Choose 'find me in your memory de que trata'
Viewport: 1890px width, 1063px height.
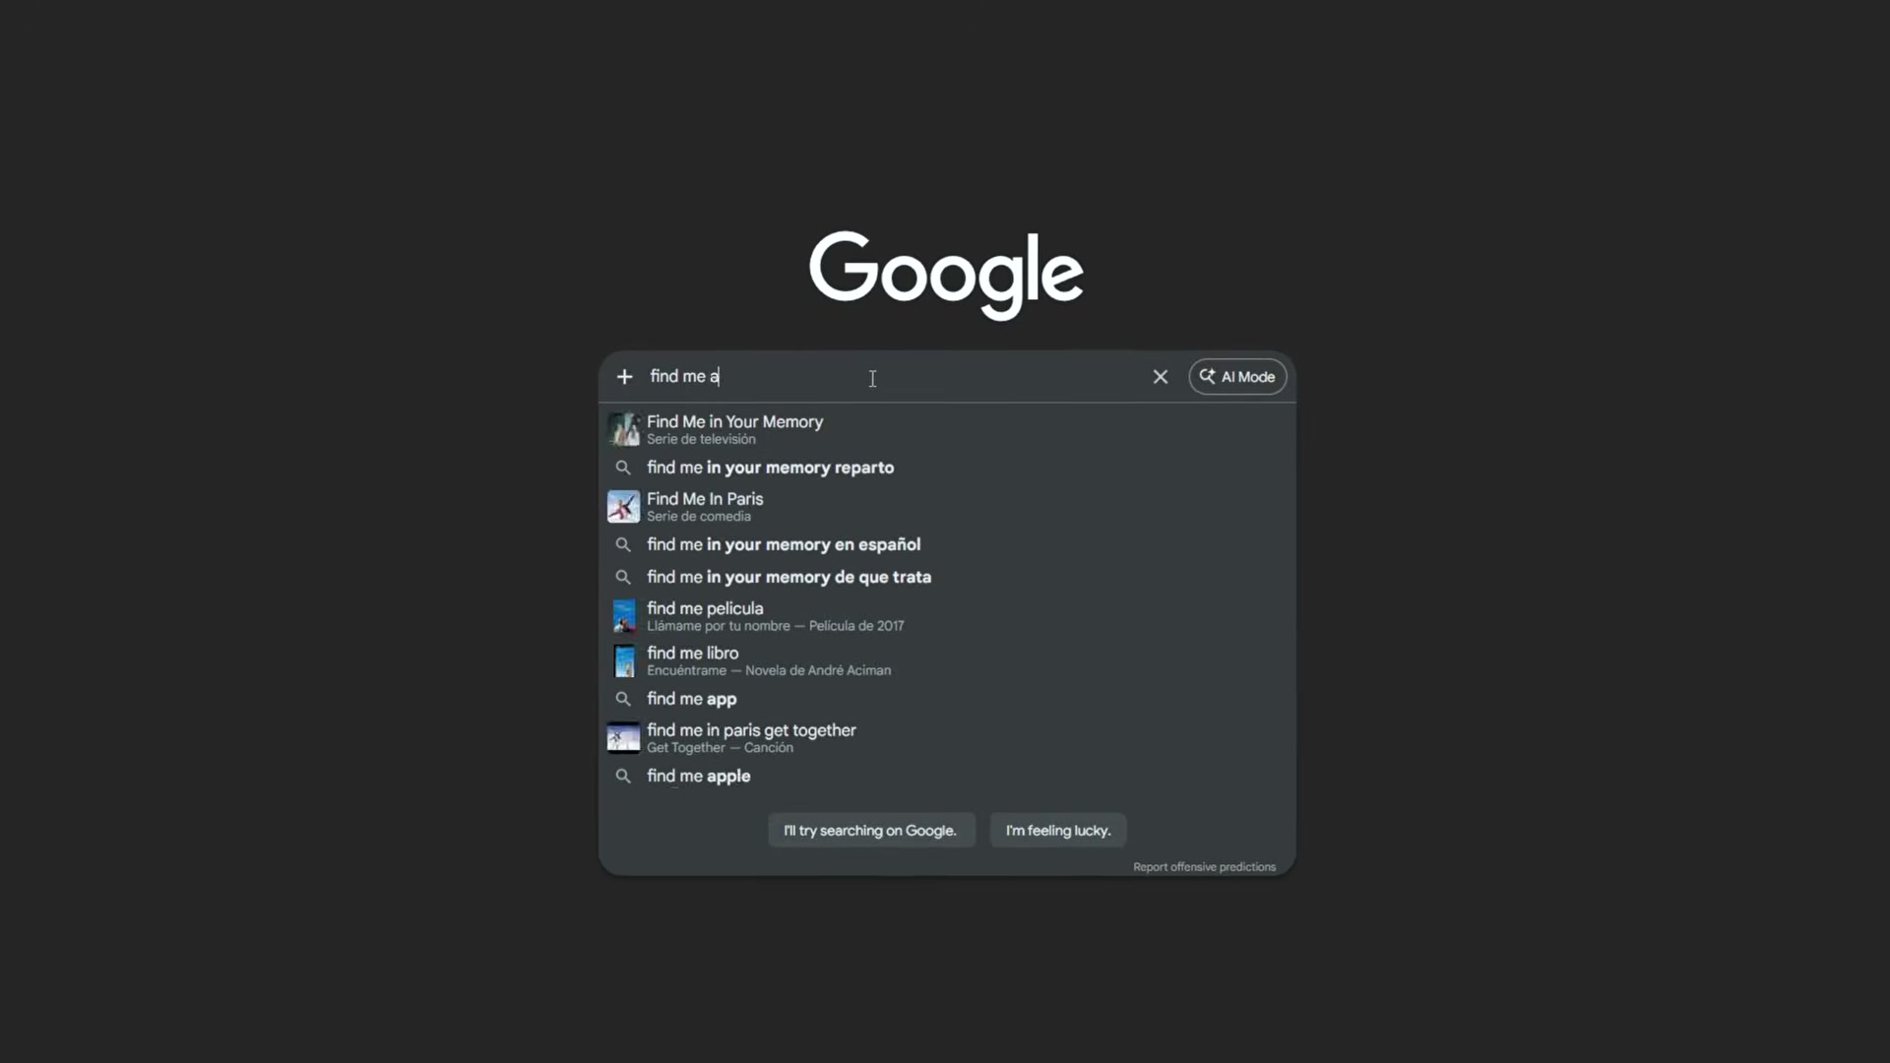[x=947, y=577]
